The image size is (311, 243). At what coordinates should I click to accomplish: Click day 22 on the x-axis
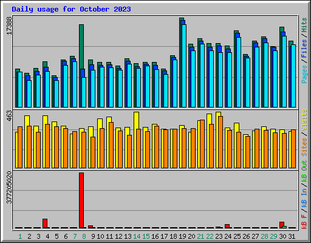coord(210,236)
